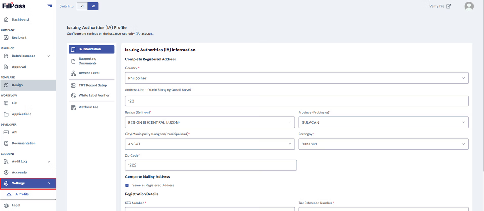Open the City/Municipality dropdown showing ANGAT
484x211 pixels.
pos(211,144)
